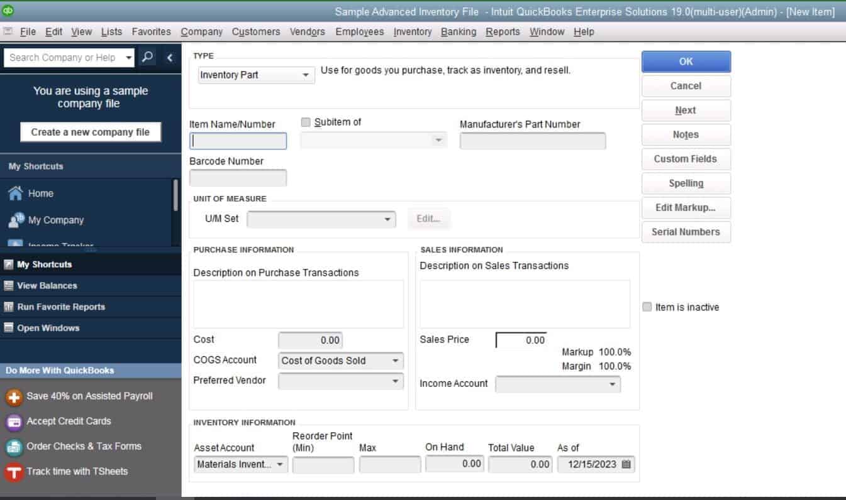The height and width of the screenshot is (500, 846).
Task: Open the Inventory menu
Action: pos(413,31)
